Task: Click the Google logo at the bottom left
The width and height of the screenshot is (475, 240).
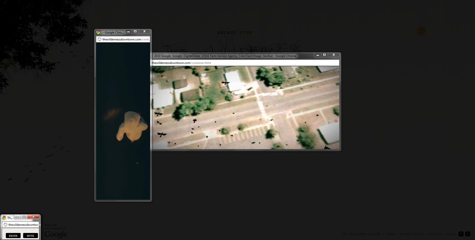Action: [x=56, y=234]
